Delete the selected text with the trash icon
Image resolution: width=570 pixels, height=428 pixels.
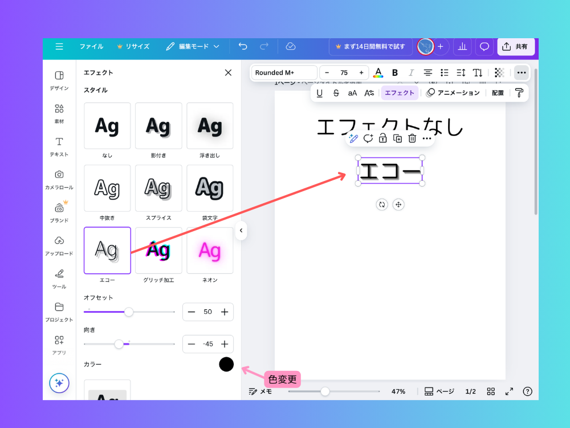click(x=412, y=138)
